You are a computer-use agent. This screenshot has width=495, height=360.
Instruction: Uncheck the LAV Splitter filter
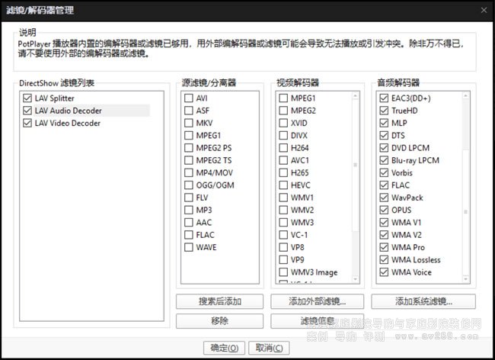coord(28,98)
